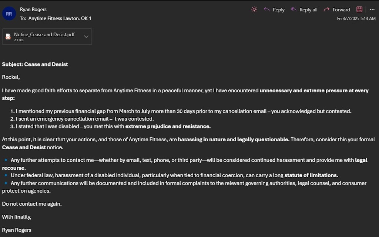Click the Reply arrow icon
Screen dimensions: 379x237
266,10
